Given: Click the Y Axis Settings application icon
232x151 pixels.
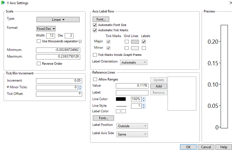Looking at the screenshot, I should click(4, 3).
